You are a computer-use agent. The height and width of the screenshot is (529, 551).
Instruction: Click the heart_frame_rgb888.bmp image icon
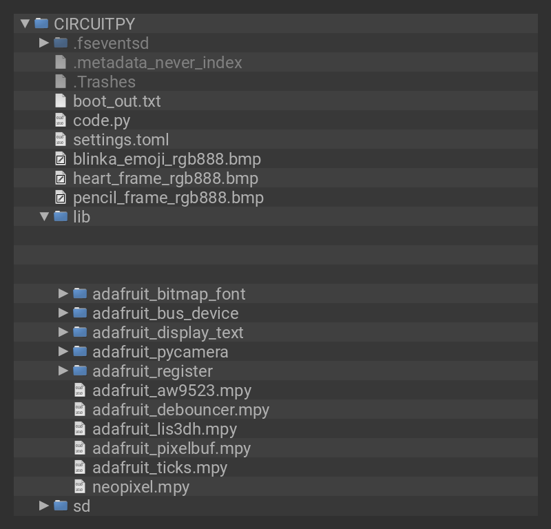point(61,178)
